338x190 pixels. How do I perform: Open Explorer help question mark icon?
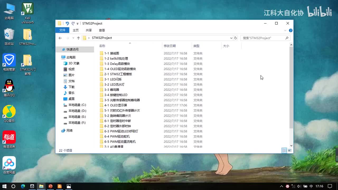[x=291, y=30]
